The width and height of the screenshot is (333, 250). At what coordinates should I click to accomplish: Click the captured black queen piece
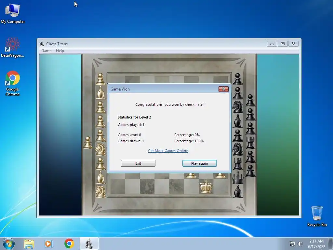(x=238, y=178)
